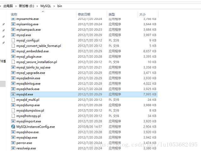The image size is (201, 151).
Task: Expand the chevron after 新加卷 (E:)
Action: (x=37, y=6)
